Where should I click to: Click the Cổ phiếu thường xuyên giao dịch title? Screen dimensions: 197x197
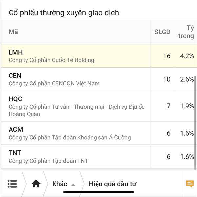tap(64, 13)
